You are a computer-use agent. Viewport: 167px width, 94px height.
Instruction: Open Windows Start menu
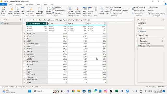coord(30,91)
